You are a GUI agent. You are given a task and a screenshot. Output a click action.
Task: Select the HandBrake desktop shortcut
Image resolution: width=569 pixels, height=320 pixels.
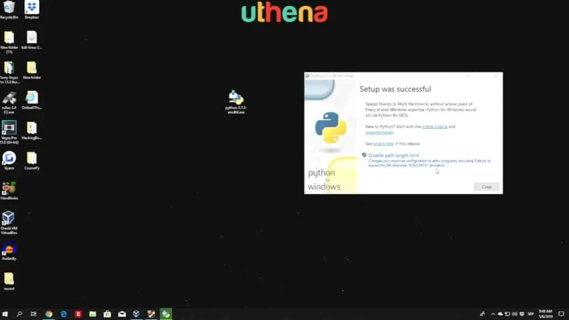tap(9, 191)
